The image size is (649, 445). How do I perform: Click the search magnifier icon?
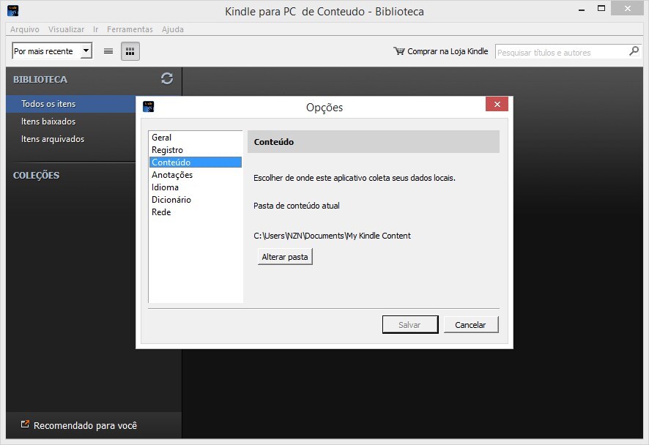tap(634, 51)
